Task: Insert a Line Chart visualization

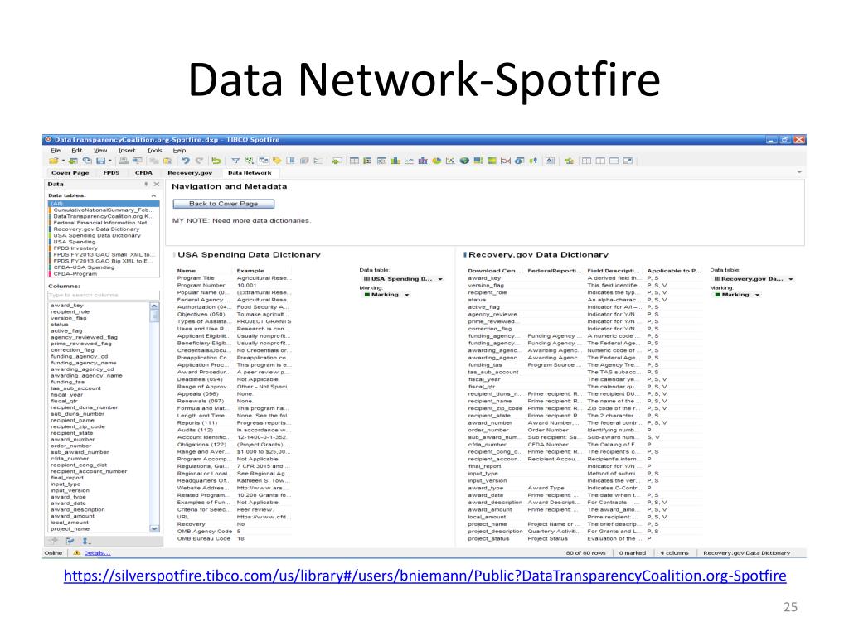Action: (x=409, y=161)
